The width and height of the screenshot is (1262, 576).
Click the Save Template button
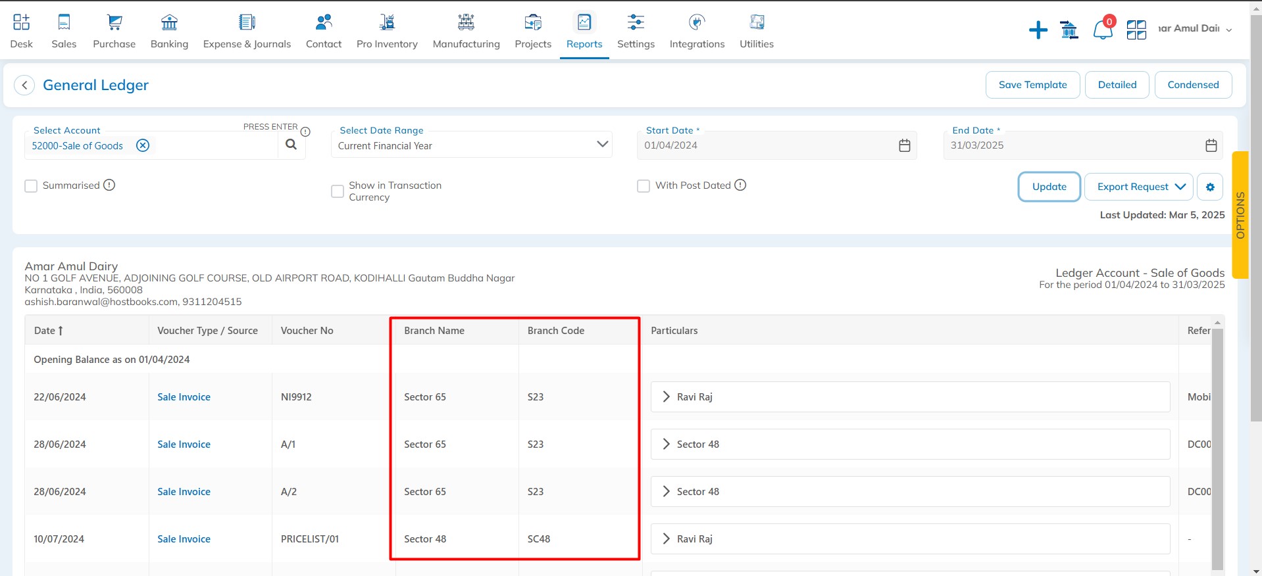click(1032, 85)
